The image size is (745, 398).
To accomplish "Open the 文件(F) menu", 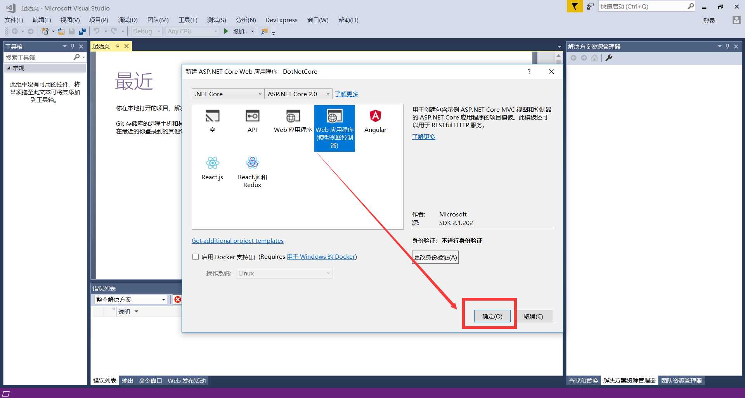I will tap(14, 20).
